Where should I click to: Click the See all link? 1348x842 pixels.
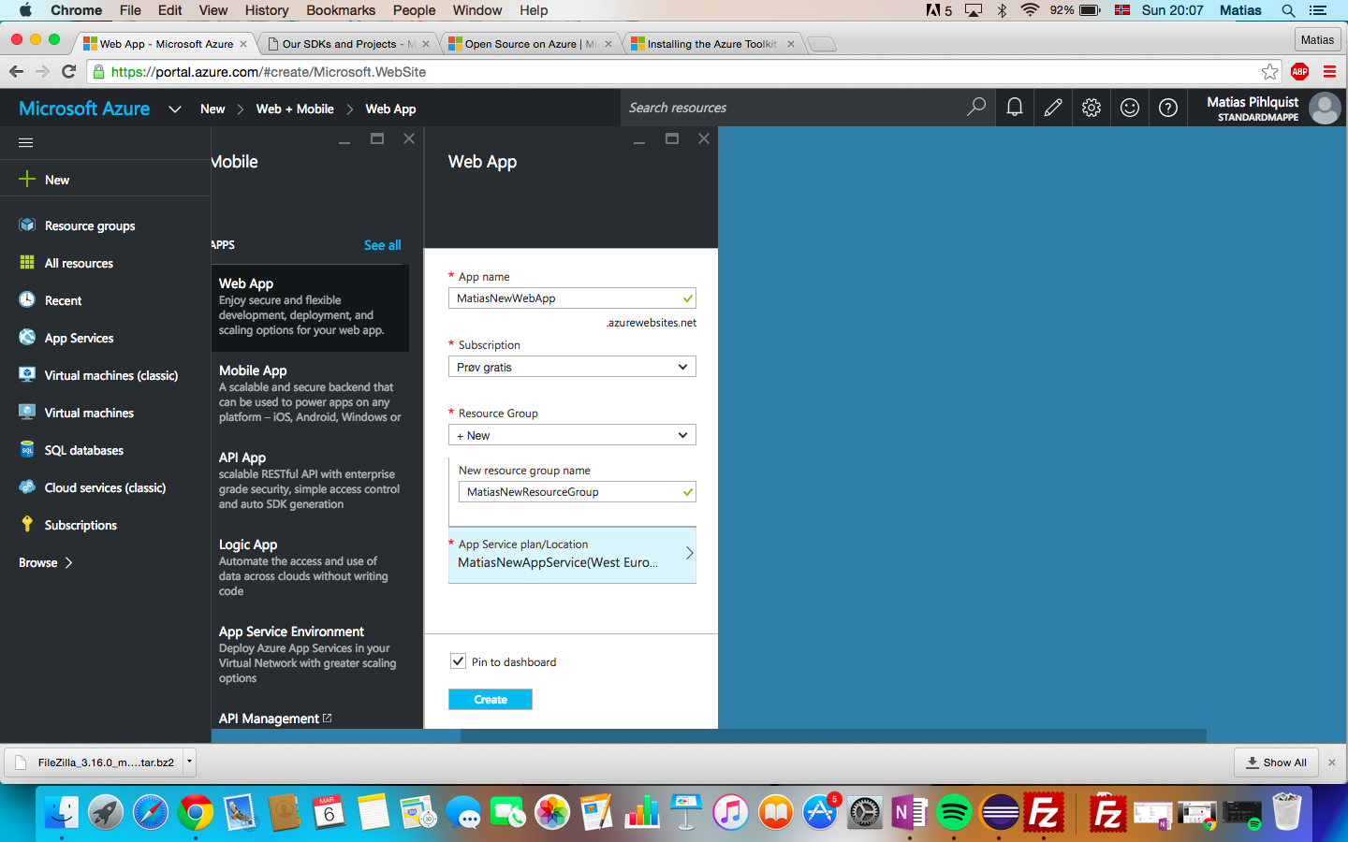coord(382,245)
